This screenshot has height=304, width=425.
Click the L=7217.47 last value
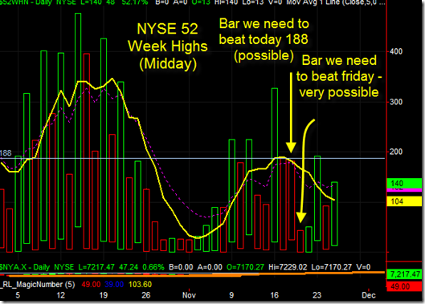coord(96,267)
